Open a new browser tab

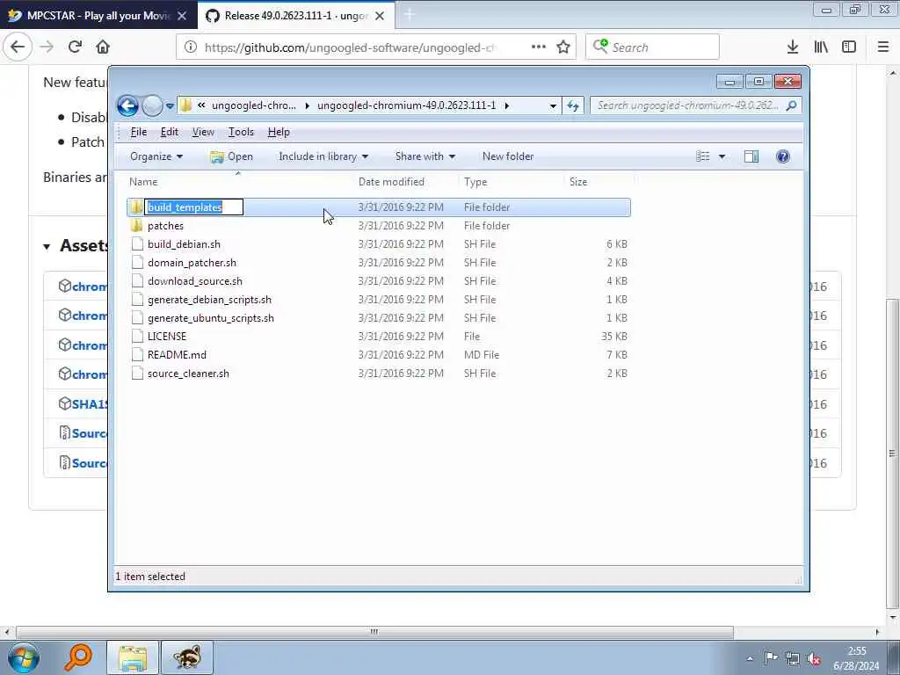pyautogui.click(x=410, y=16)
